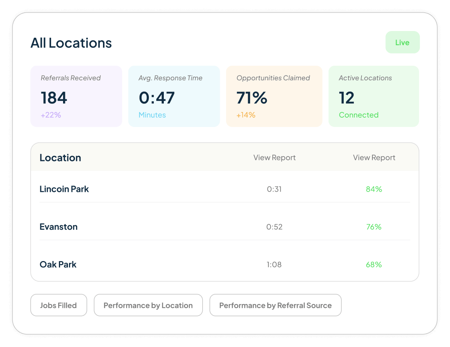Click the 84% cell
Screen dimensions: 450x347
click(x=374, y=189)
